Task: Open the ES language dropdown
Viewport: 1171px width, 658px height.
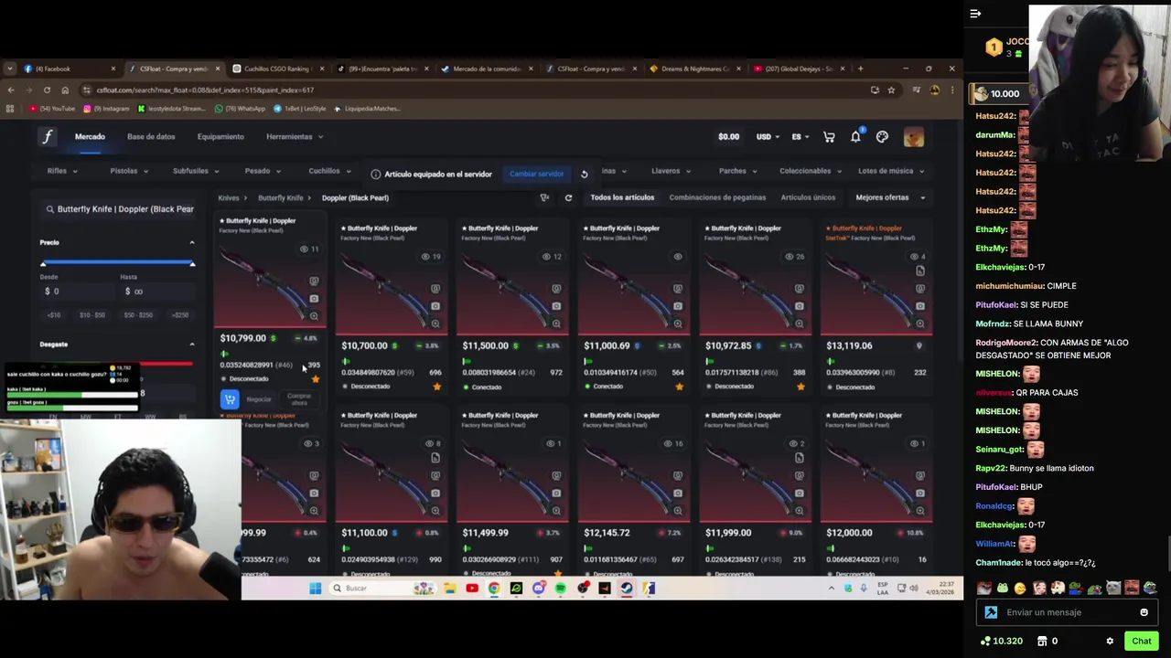Action: (800, 137)
